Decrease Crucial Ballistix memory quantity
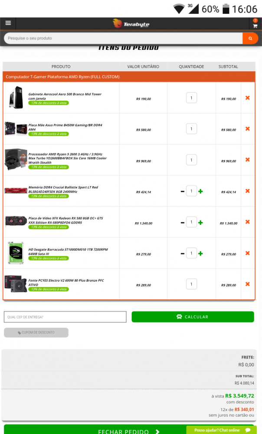 tap(183, 191)
